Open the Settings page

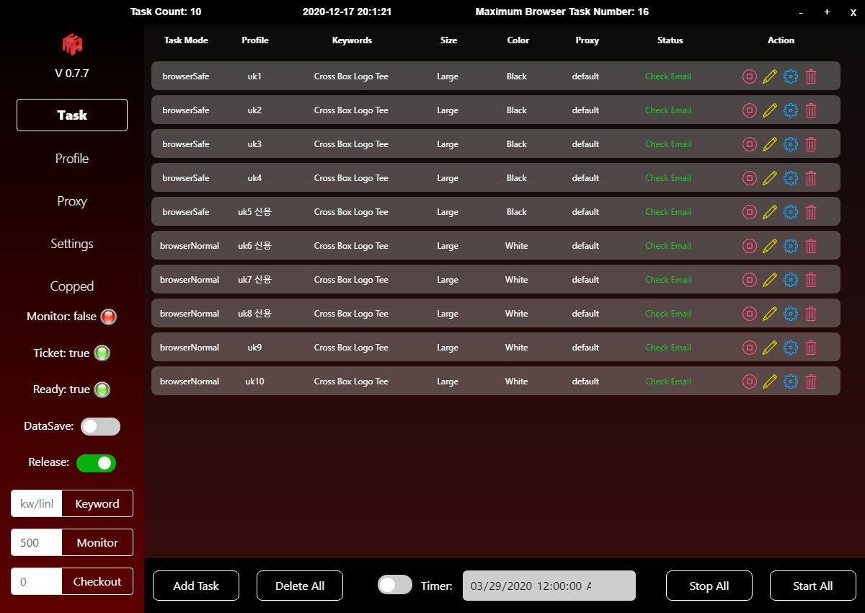[x=72, y=244]
